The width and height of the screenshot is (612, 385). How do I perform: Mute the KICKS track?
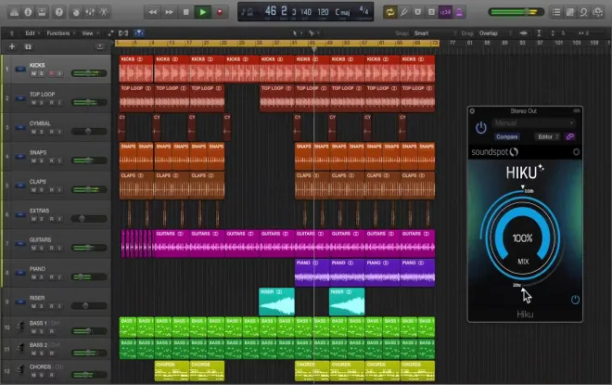[x=33, y=73]
